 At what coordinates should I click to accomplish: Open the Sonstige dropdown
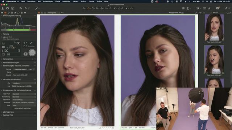click(24, 103)
